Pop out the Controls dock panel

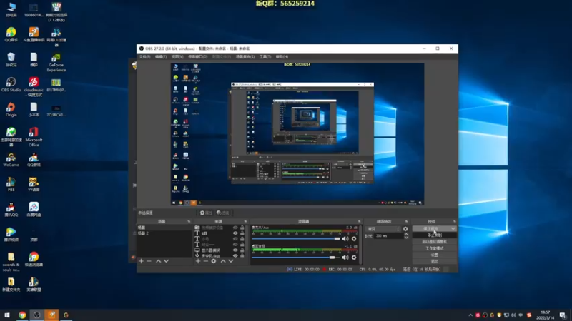click(454, 221)
